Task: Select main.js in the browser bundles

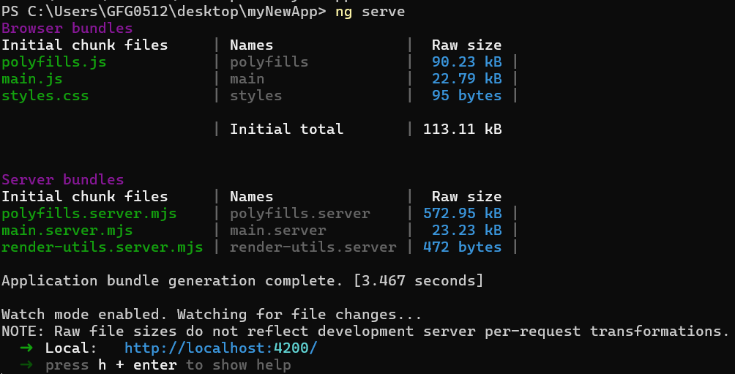Action: (32, 79)
